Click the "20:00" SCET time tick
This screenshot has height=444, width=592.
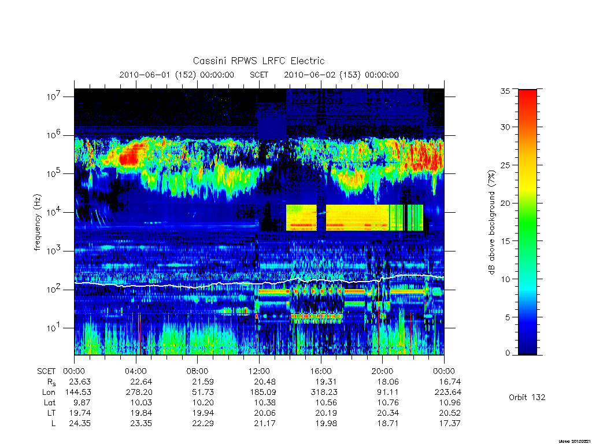(383, 371)
